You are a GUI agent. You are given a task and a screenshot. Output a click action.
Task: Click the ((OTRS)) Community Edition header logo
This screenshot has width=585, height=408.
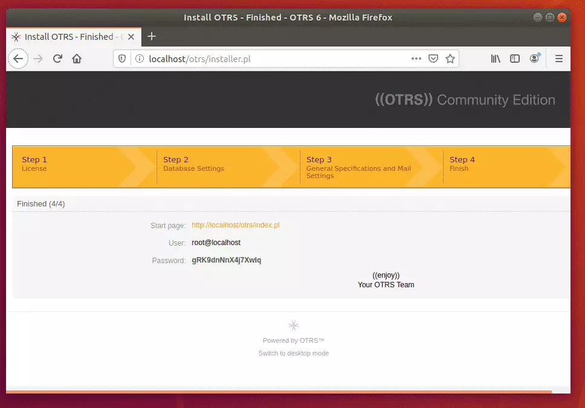click(x=465, y=100)
